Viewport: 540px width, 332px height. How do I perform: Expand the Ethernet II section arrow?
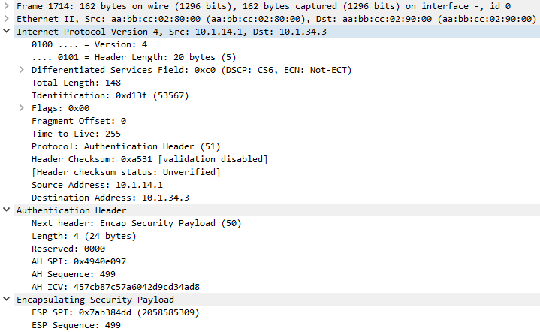pyautogui.click(x=8, y=19)
